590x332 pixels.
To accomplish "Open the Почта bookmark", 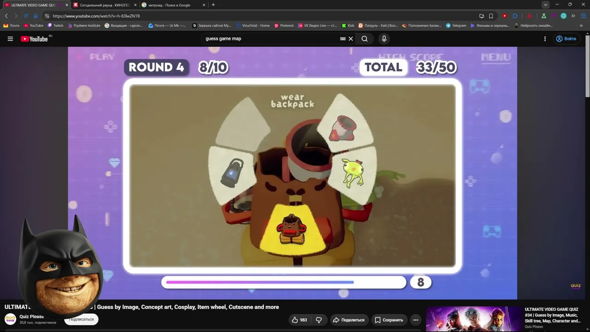I will click(12, 26).
